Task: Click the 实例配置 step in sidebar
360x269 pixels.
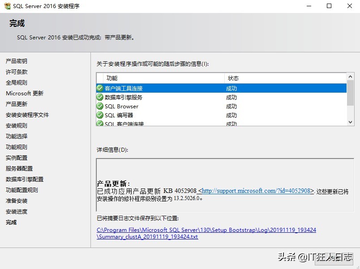Action: 17,158
